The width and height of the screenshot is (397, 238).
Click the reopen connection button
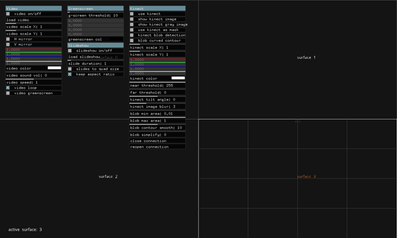tap(157, 147)
